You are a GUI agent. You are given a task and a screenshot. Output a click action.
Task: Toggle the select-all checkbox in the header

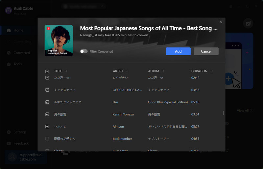pos(47,71)
